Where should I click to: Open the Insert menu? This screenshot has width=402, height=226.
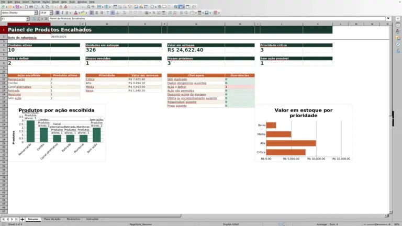[26, 2]
